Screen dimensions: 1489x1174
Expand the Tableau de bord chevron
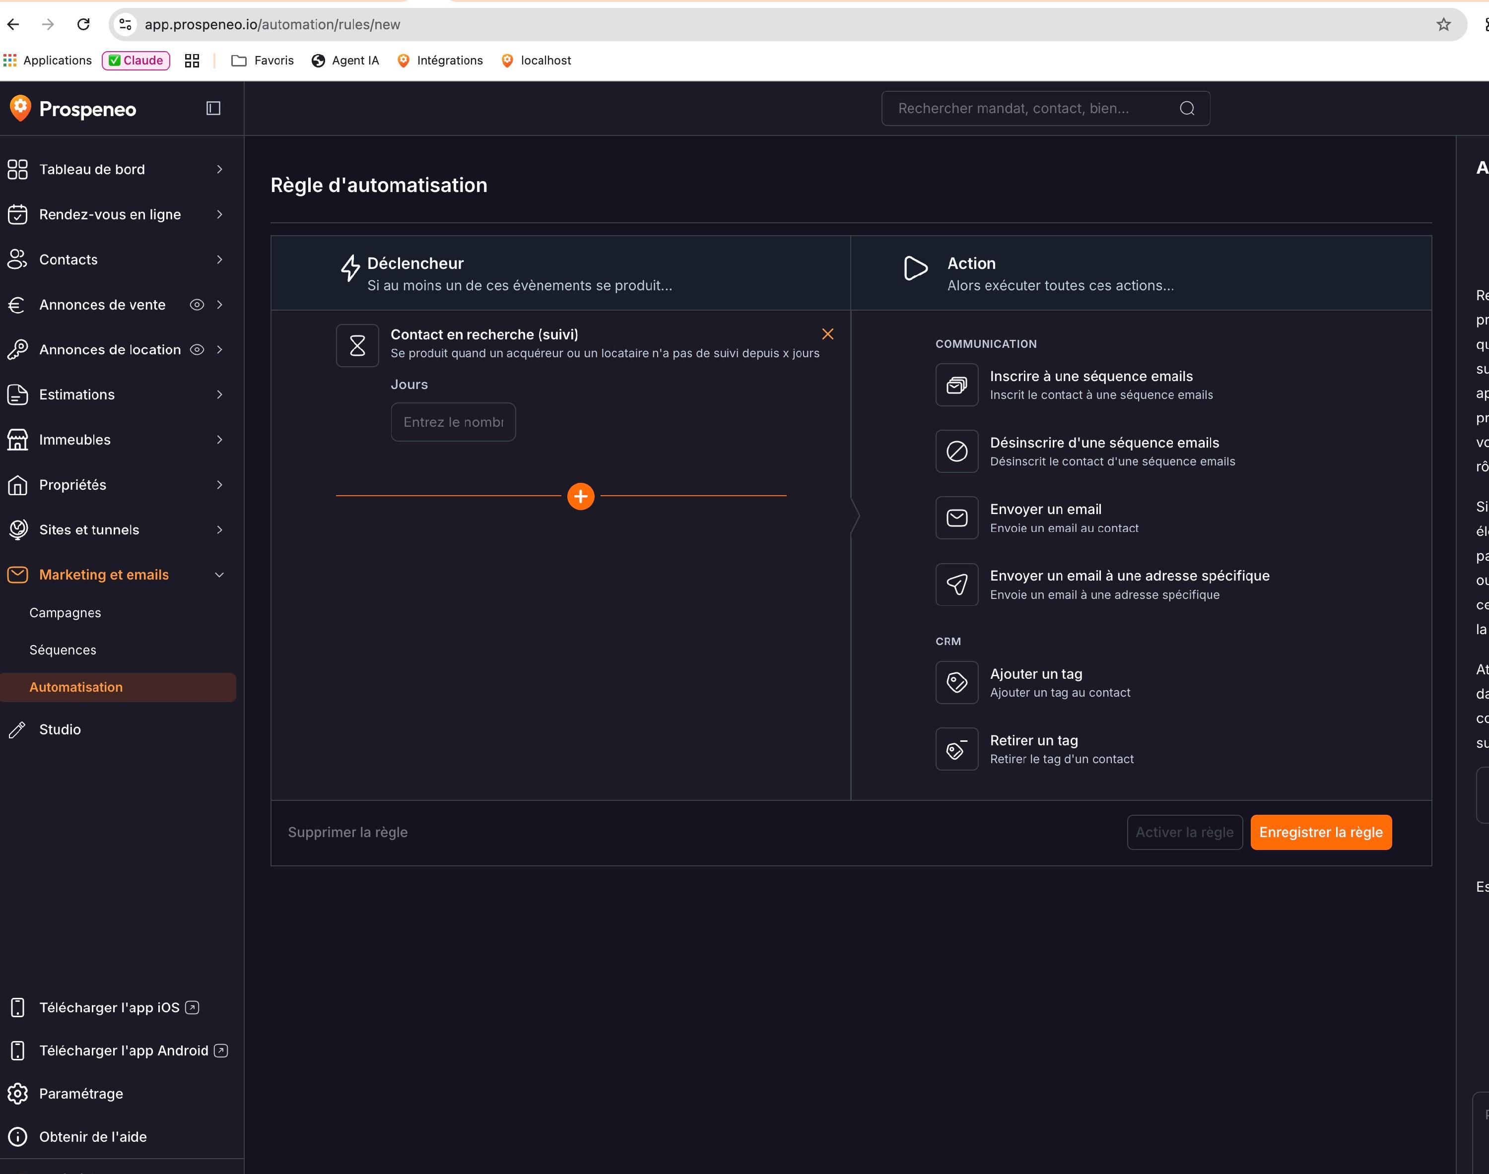[x=219, y=169]
